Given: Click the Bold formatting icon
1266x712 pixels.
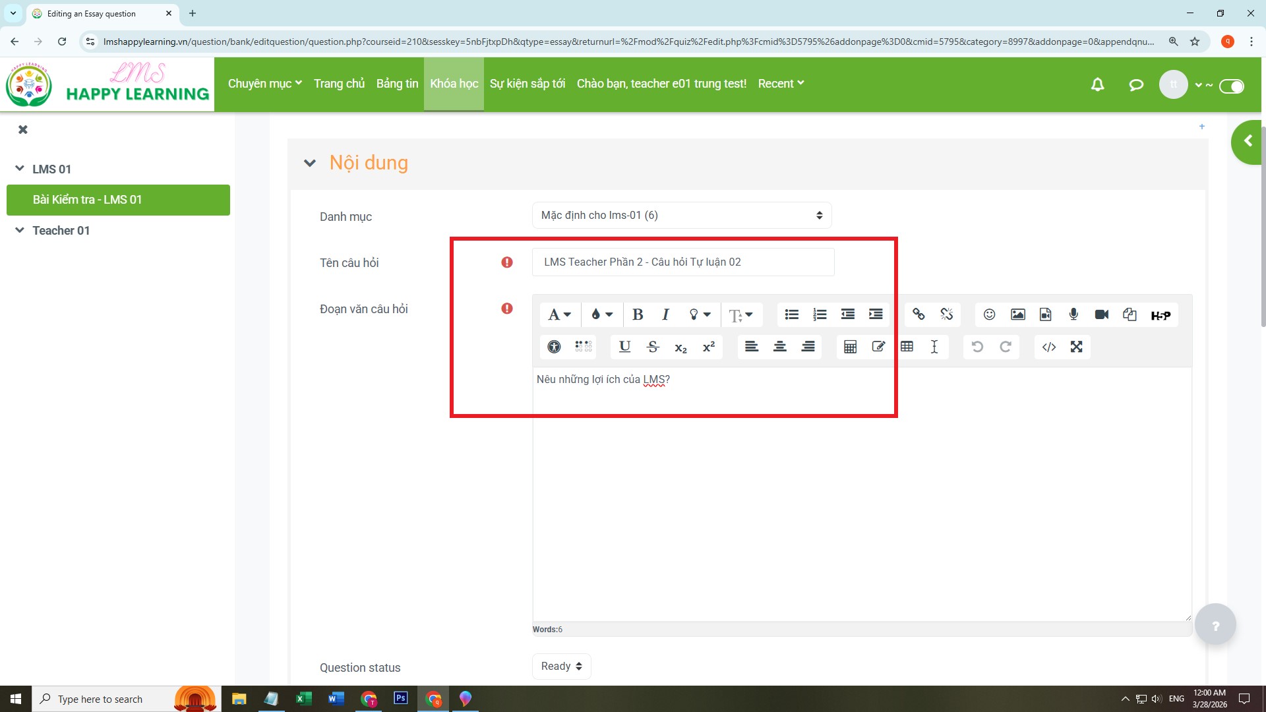Looking at the screenshot, I should point(637,314).
